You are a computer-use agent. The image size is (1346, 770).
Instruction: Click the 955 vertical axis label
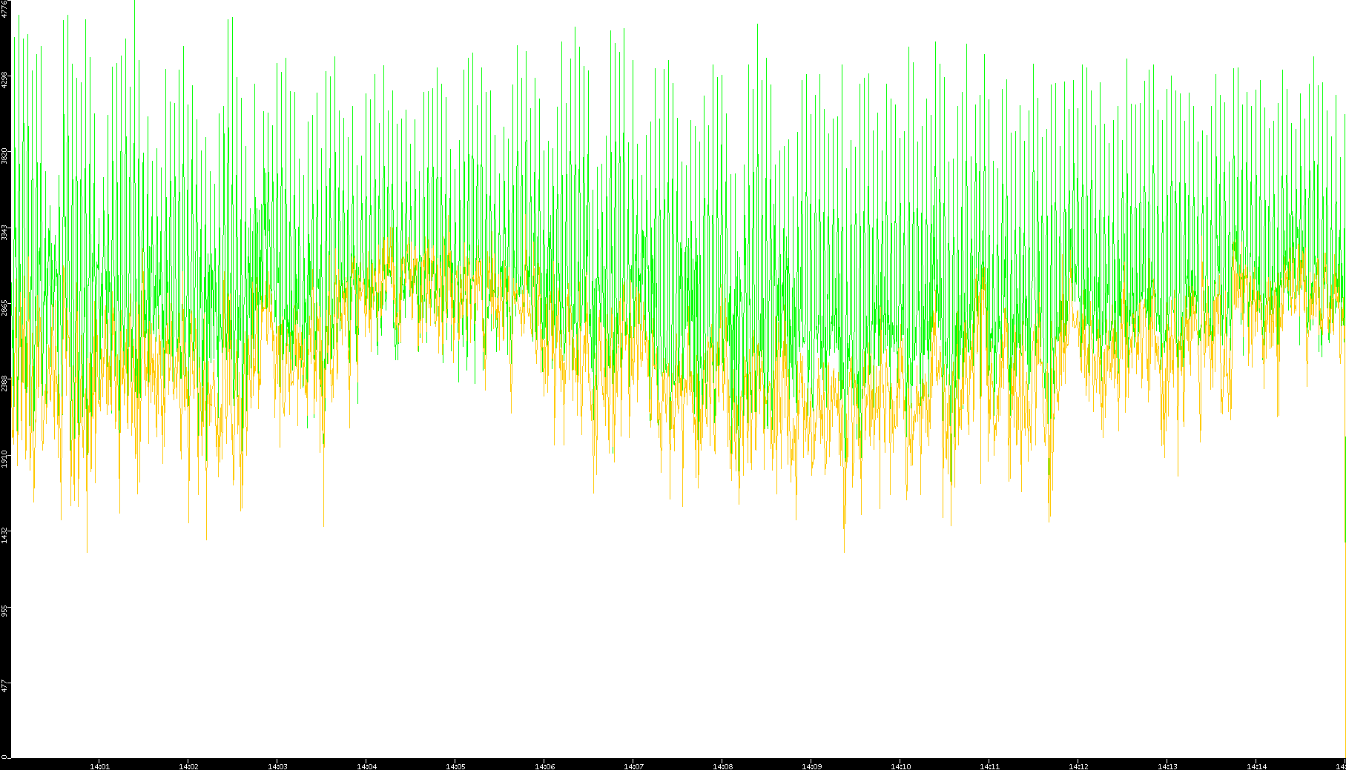coord(5,611)
